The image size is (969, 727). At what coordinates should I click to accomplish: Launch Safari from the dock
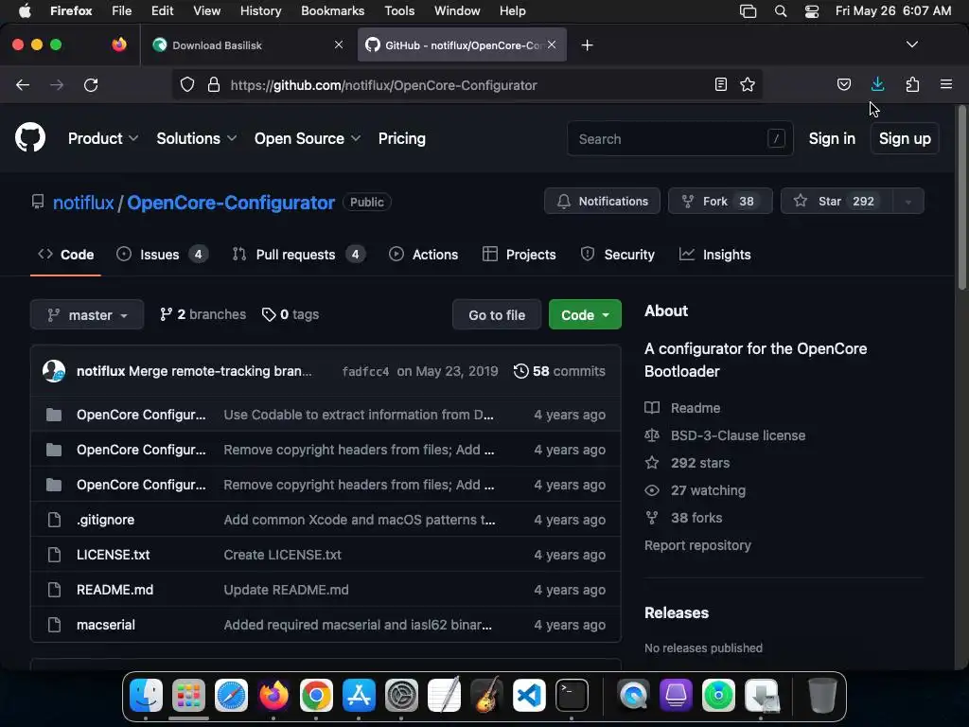[x=231, y=696]
